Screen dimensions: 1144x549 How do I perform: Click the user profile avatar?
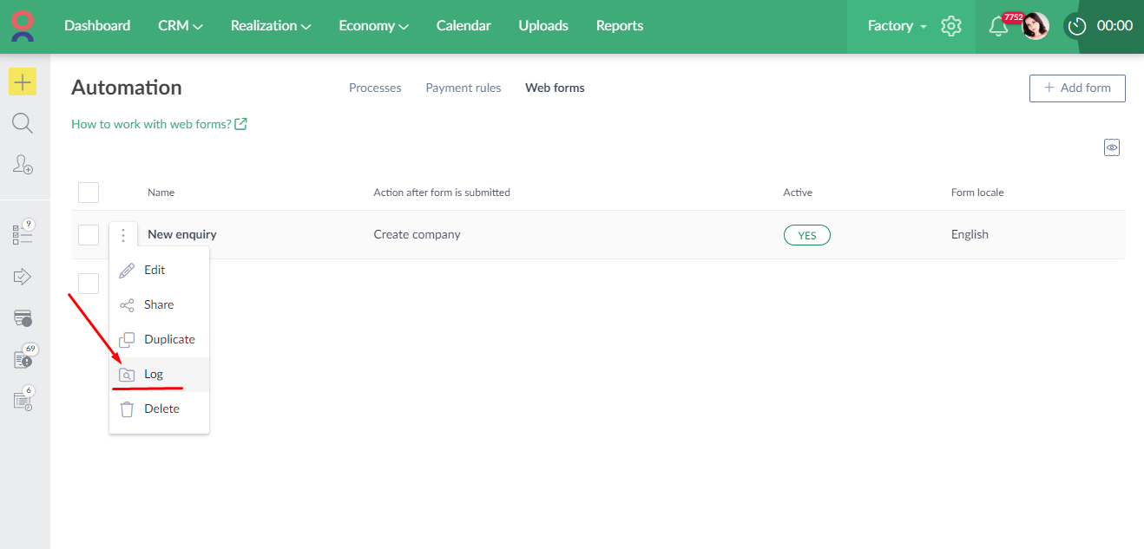click(1036, 26)
